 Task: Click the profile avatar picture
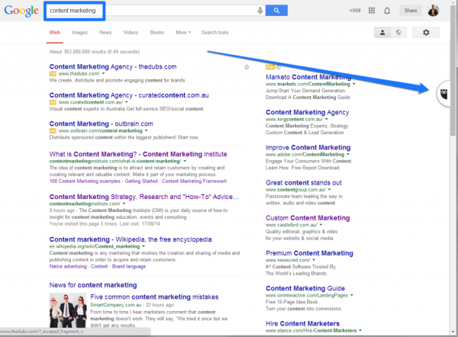click(433, 11)
